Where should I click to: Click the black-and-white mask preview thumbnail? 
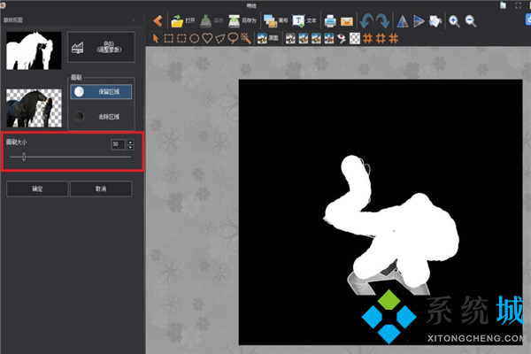point(34,50)
